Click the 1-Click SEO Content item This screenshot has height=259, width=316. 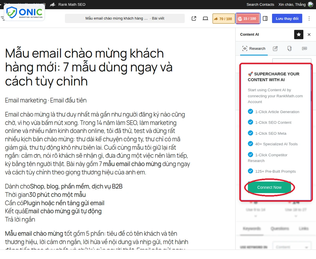[x=270, y=122]
